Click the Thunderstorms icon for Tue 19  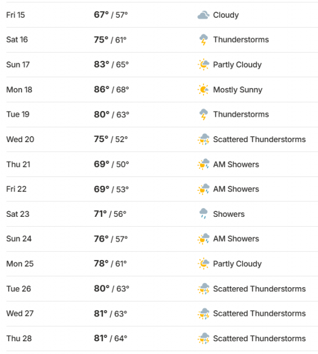204,114
